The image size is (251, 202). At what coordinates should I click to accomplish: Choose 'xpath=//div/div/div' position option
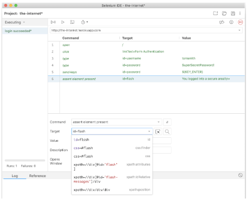point(112,190)
